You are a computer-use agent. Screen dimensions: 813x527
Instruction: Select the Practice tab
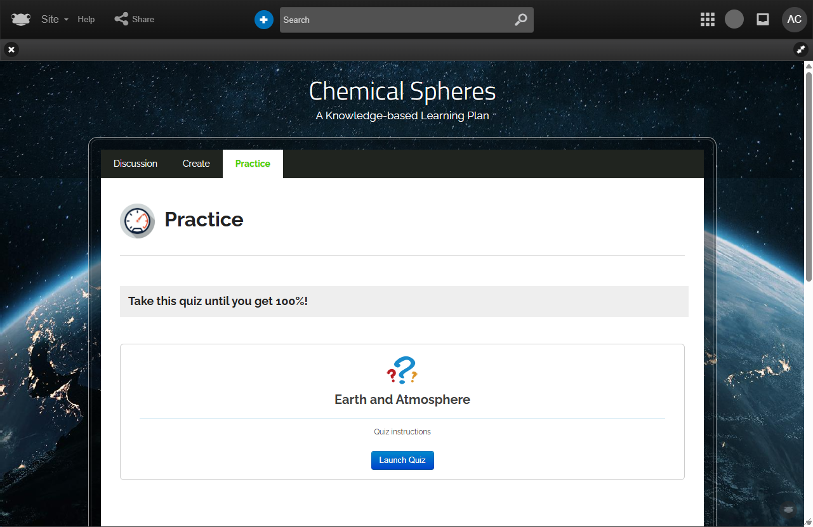[253, 164]
